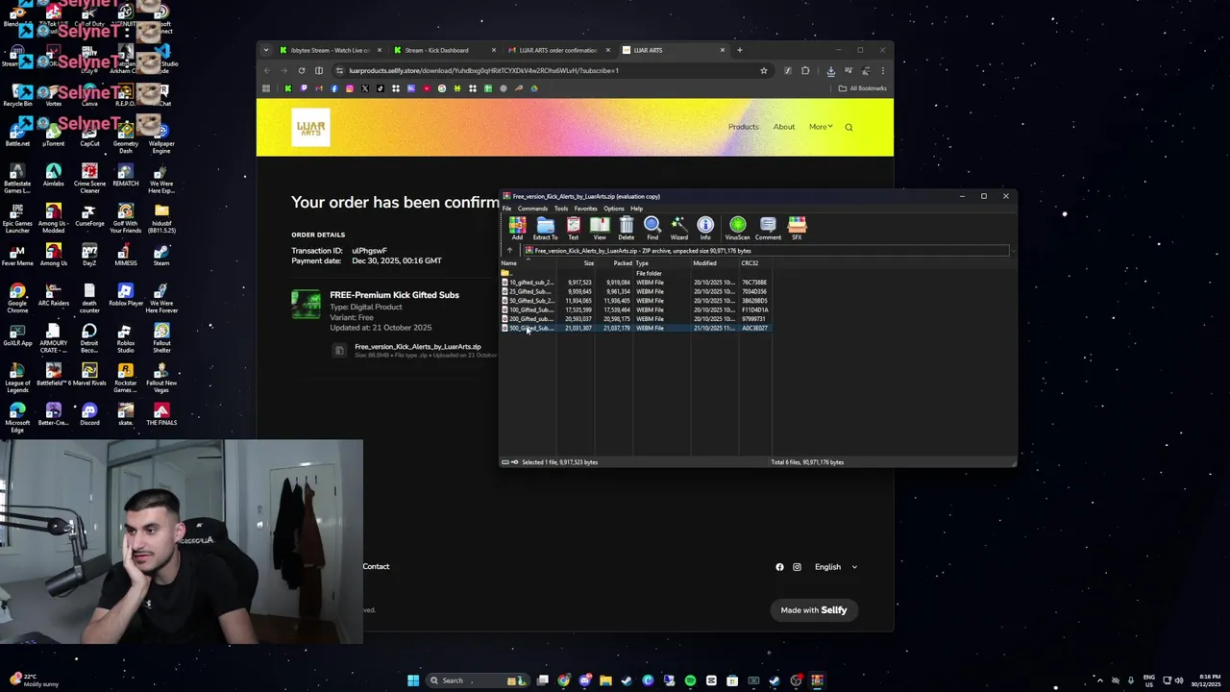This screenshot has width=1230, height=692.
Task: Open the Contact link in footer
Action: point(376,566)
